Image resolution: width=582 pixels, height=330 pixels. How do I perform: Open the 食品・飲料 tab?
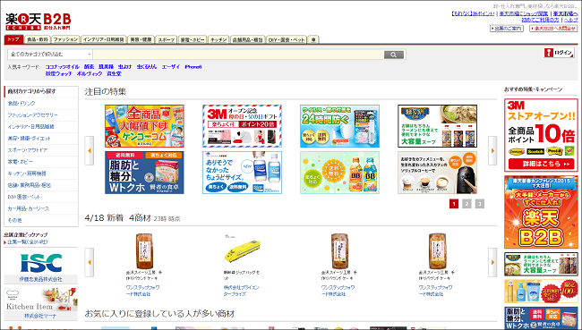coord(38,39)
